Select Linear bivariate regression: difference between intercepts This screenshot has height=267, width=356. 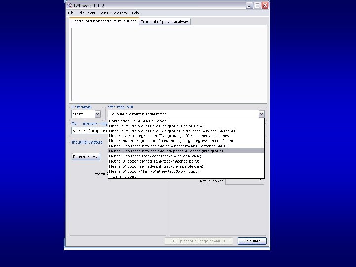186,131
